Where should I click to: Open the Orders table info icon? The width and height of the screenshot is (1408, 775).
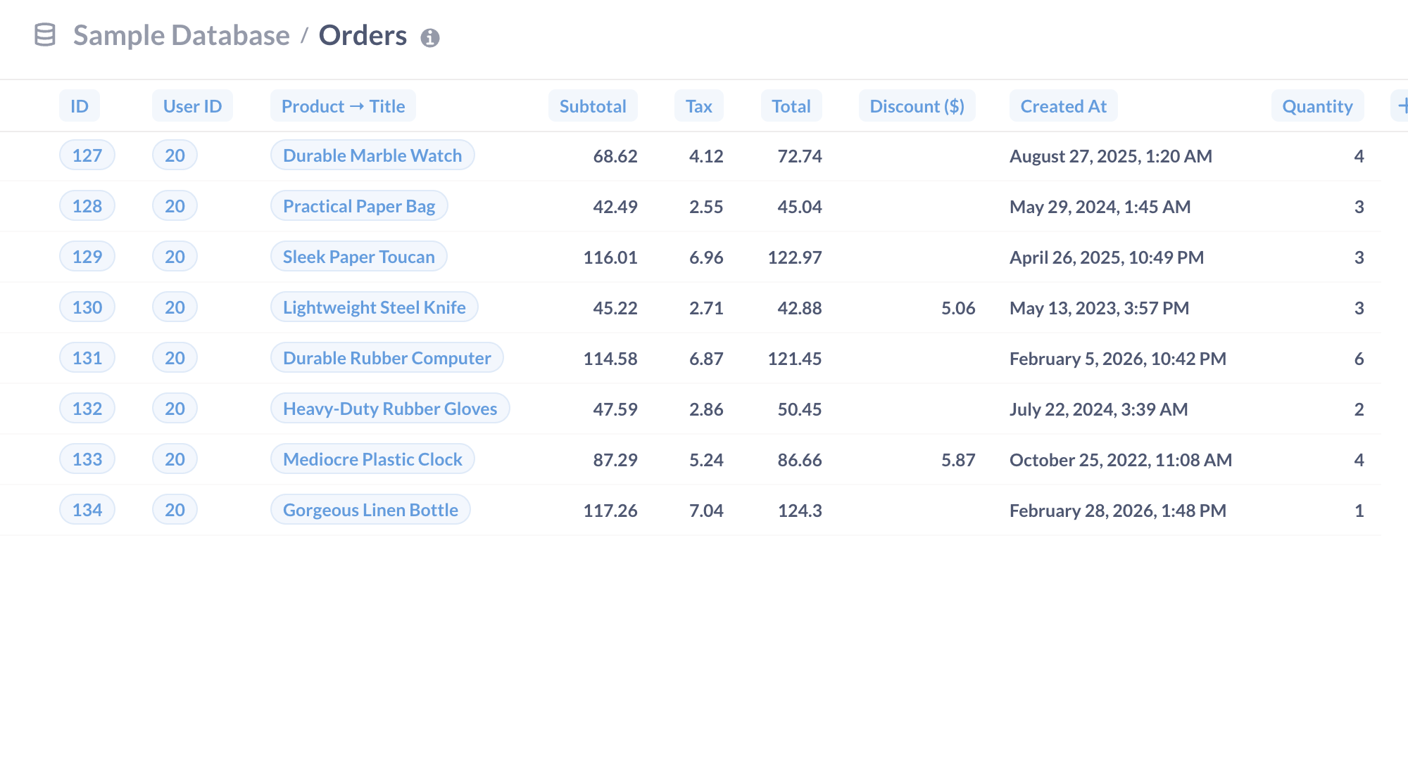pyautogui.click(x=429, y=38)
